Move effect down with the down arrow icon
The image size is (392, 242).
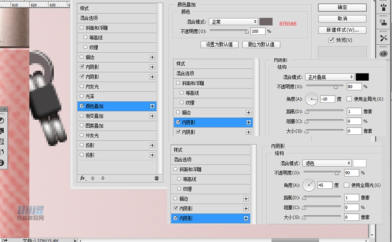[103, 178]
